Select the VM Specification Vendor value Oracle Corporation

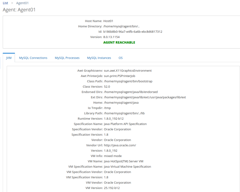click(x=117, y=172)
